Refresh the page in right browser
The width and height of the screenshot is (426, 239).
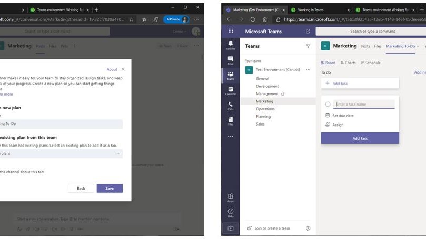click(x=253, y=19)
